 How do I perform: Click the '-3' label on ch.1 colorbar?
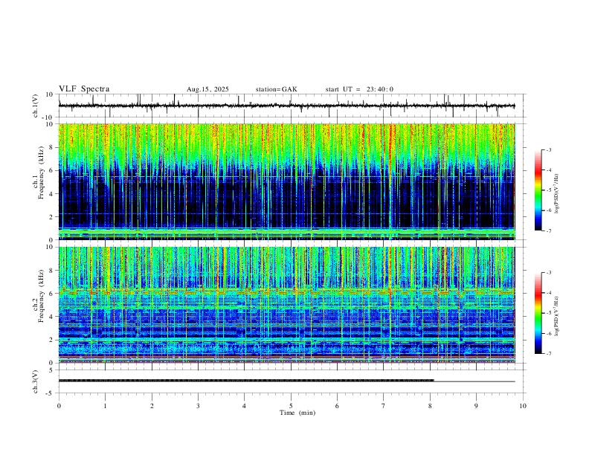548,149
